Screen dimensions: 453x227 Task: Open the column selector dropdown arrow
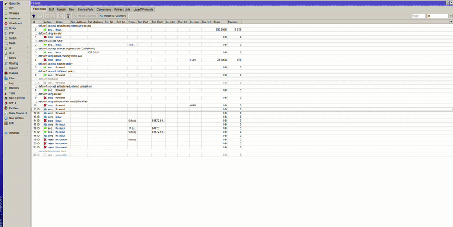451,22
